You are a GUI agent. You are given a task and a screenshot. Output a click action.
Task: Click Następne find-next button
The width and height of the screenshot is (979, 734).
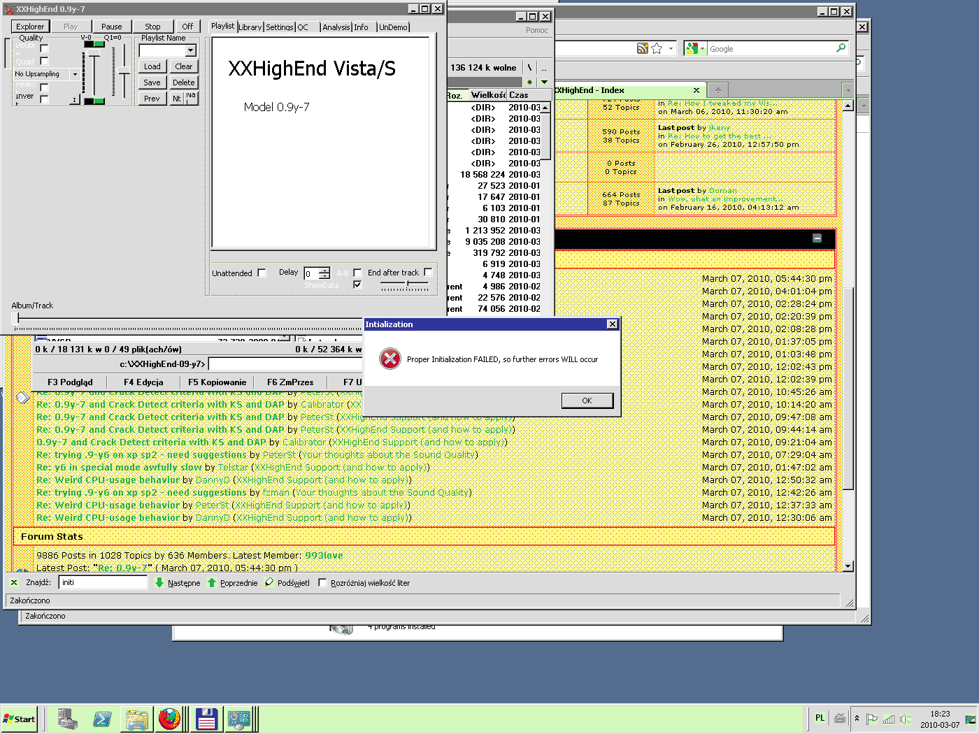[x=177, y=583]
